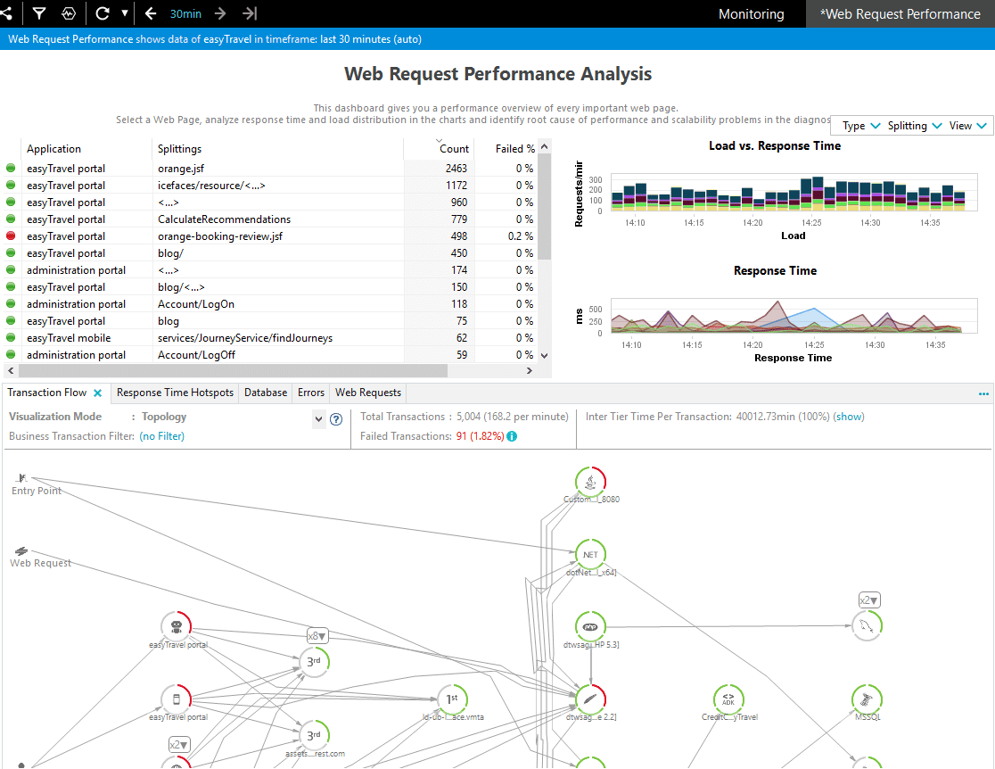
Task: Click the 30min timeframe selector
Action: [185, 13]
